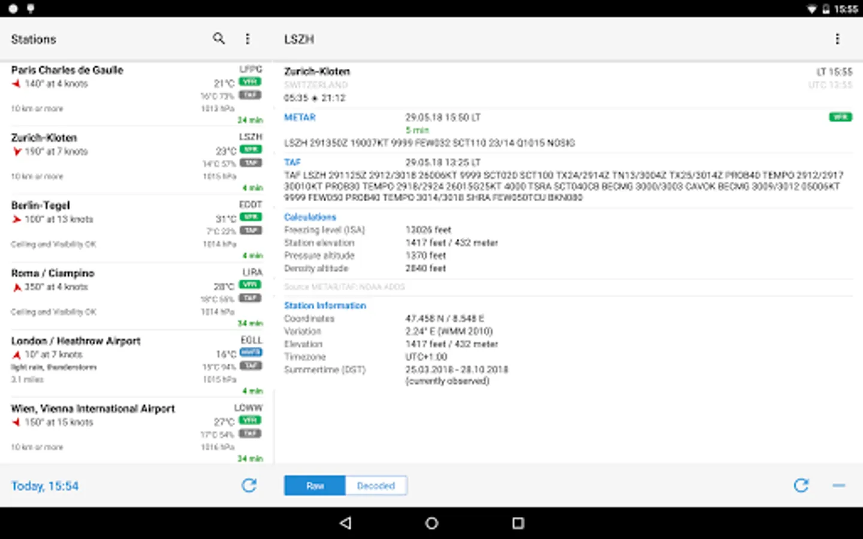This screenshot has height=539, width=863.
Task: Tap the Station Information heading
Action: point(325,305)
